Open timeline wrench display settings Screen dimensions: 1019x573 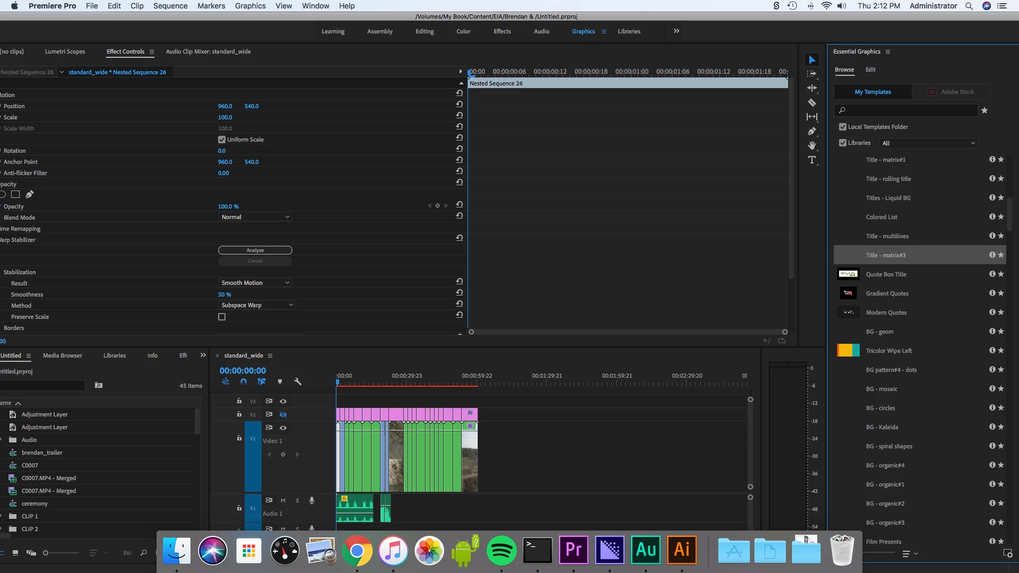click(298, 381)
